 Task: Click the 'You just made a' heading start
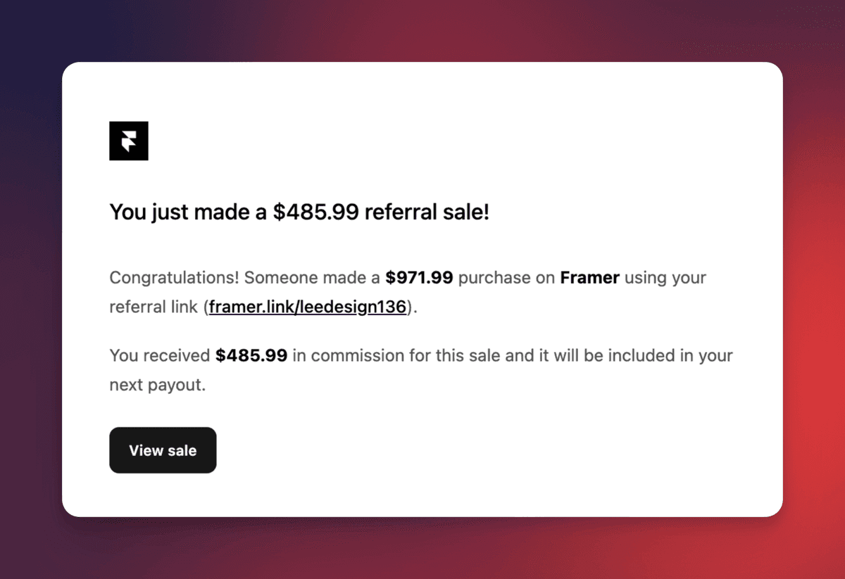click(x=189, y=212)
